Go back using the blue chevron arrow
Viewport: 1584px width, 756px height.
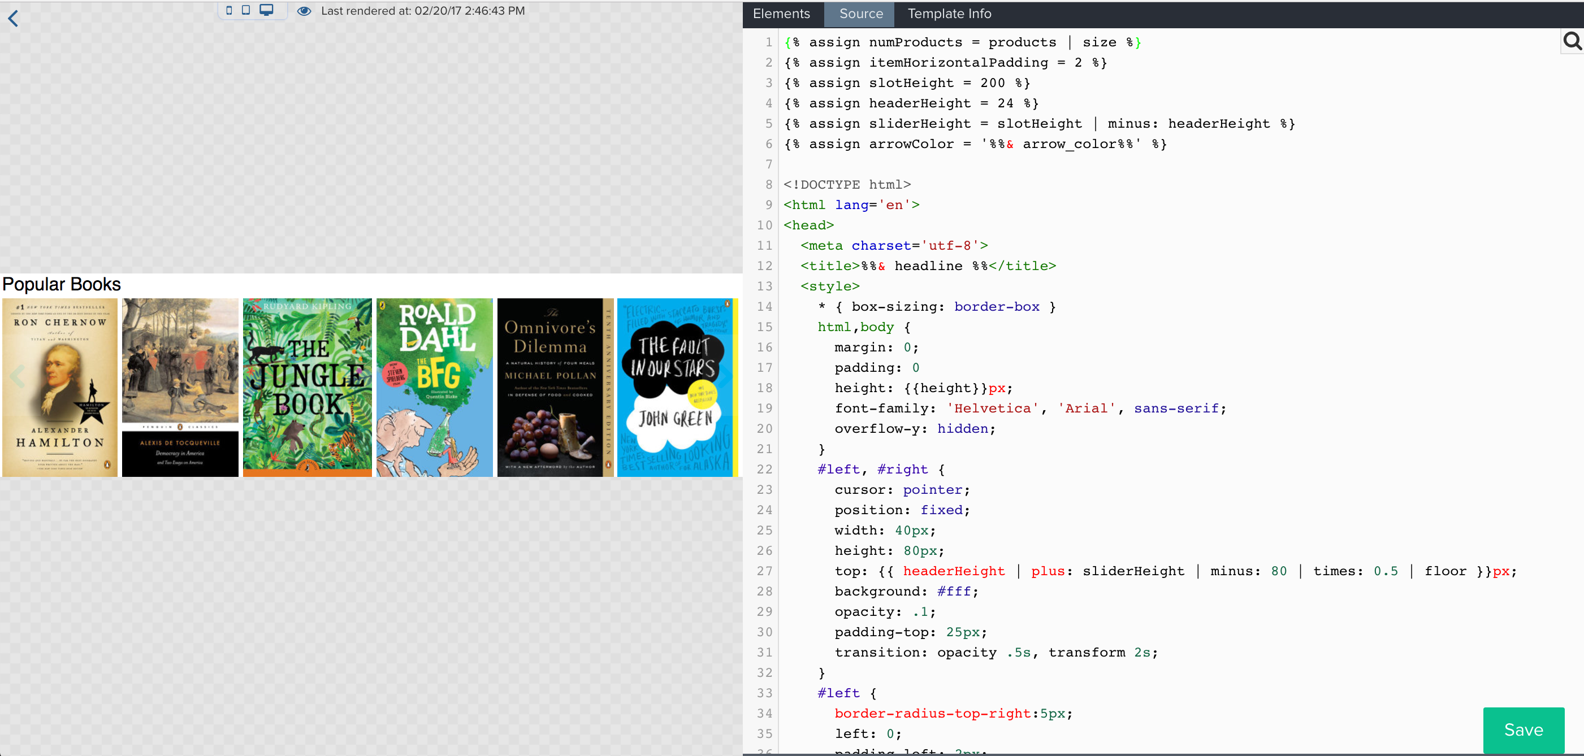[x=13, y=19]
